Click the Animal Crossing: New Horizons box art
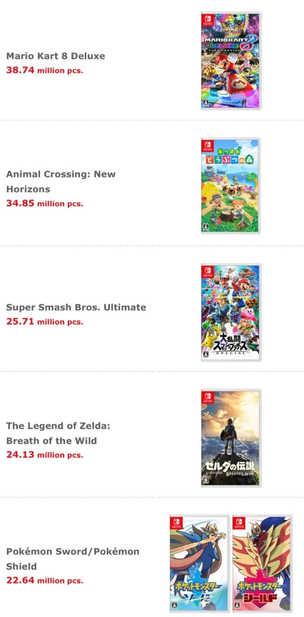This screenshot has width=304, height=617. pos(231,186)
